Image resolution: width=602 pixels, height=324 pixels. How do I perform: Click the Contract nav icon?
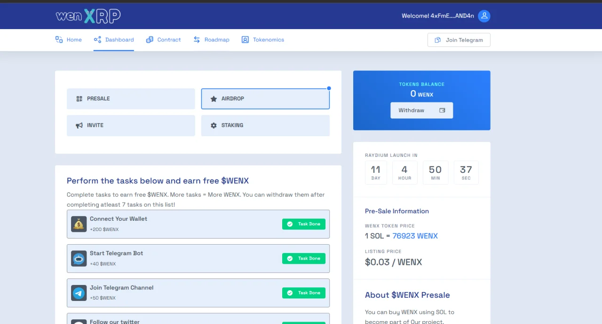pos(150,39)
